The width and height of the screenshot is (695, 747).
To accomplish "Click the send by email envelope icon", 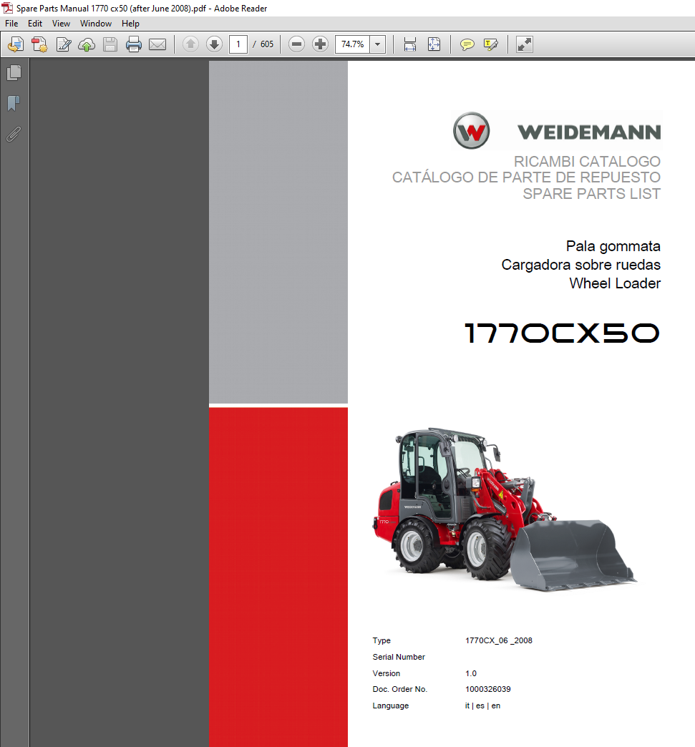I will tap(157, 45).
